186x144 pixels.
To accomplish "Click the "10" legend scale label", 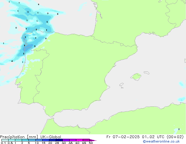I will pyautogui.click(x=37, y=143).
